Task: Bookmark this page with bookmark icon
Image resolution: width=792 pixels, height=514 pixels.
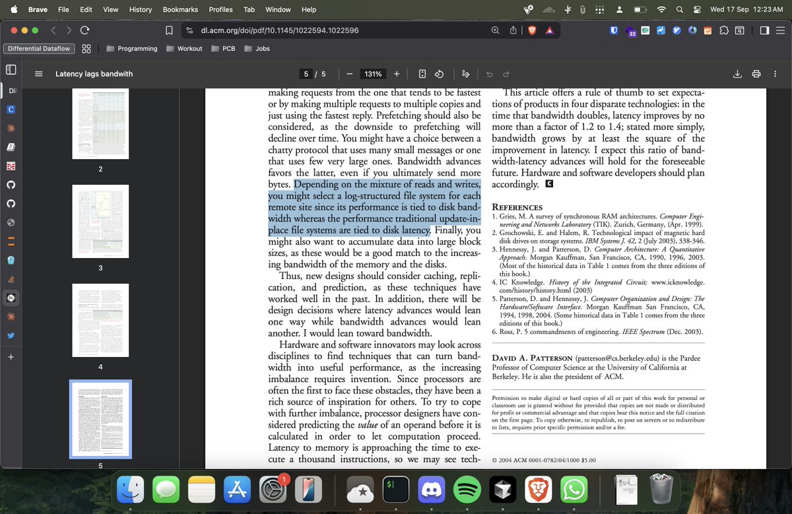Action: point(169,30)
